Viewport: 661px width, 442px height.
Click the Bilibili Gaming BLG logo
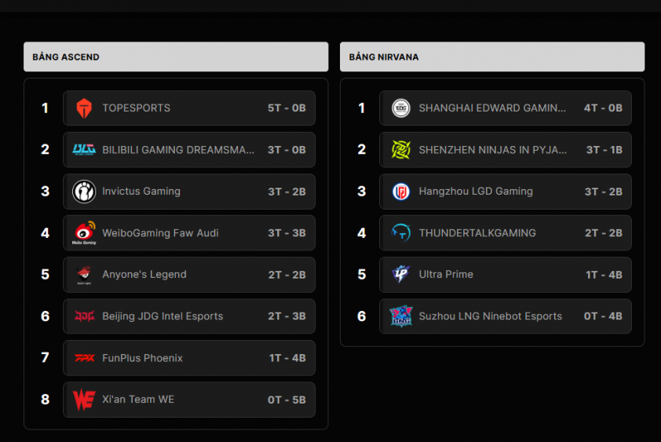[x=84, y=150]
